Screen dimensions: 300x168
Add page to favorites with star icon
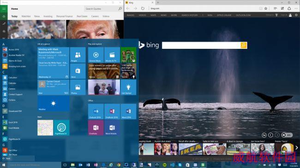[x=266, y=8]
